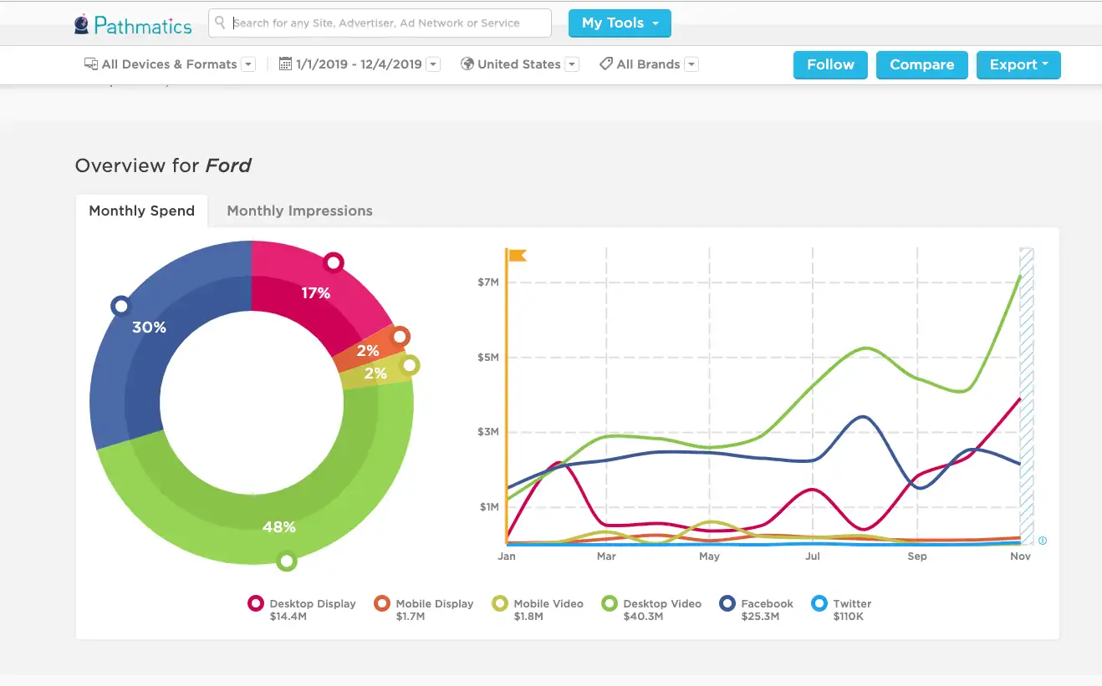Click the Mobile Display $1.7M legend value
The height and width of the screenshot is (686, 1102).
(411, 617)
